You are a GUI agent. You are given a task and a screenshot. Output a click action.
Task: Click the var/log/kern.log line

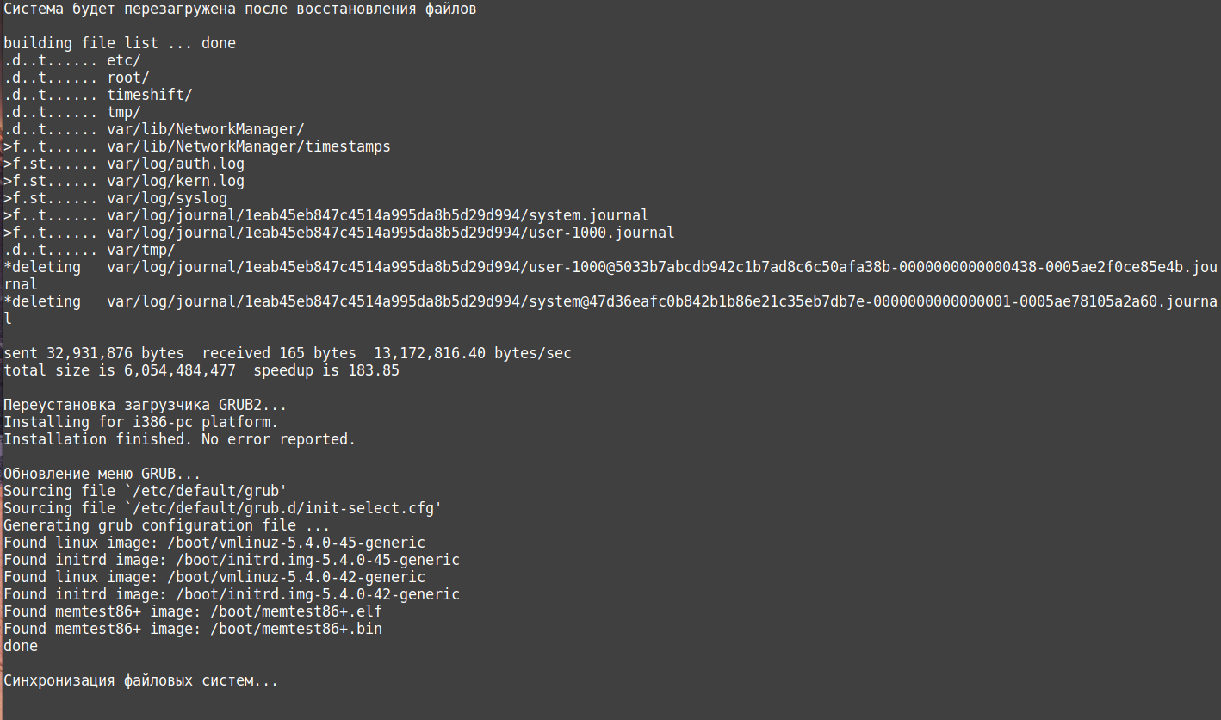124,181
